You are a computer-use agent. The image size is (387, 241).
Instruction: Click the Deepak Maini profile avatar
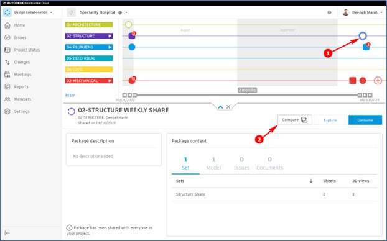click(346, 12)
